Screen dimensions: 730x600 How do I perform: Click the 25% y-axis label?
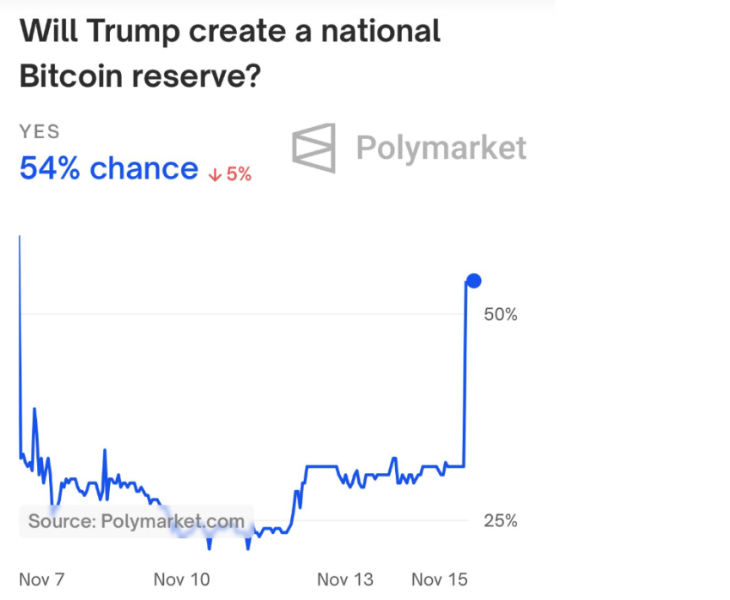pyautogui.click(x=500, y=521)
